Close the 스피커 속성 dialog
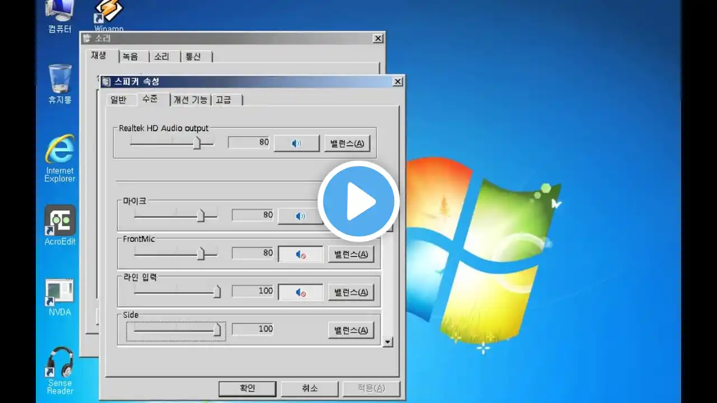Screen dimensions: 717x403 (x=398, y=82)
